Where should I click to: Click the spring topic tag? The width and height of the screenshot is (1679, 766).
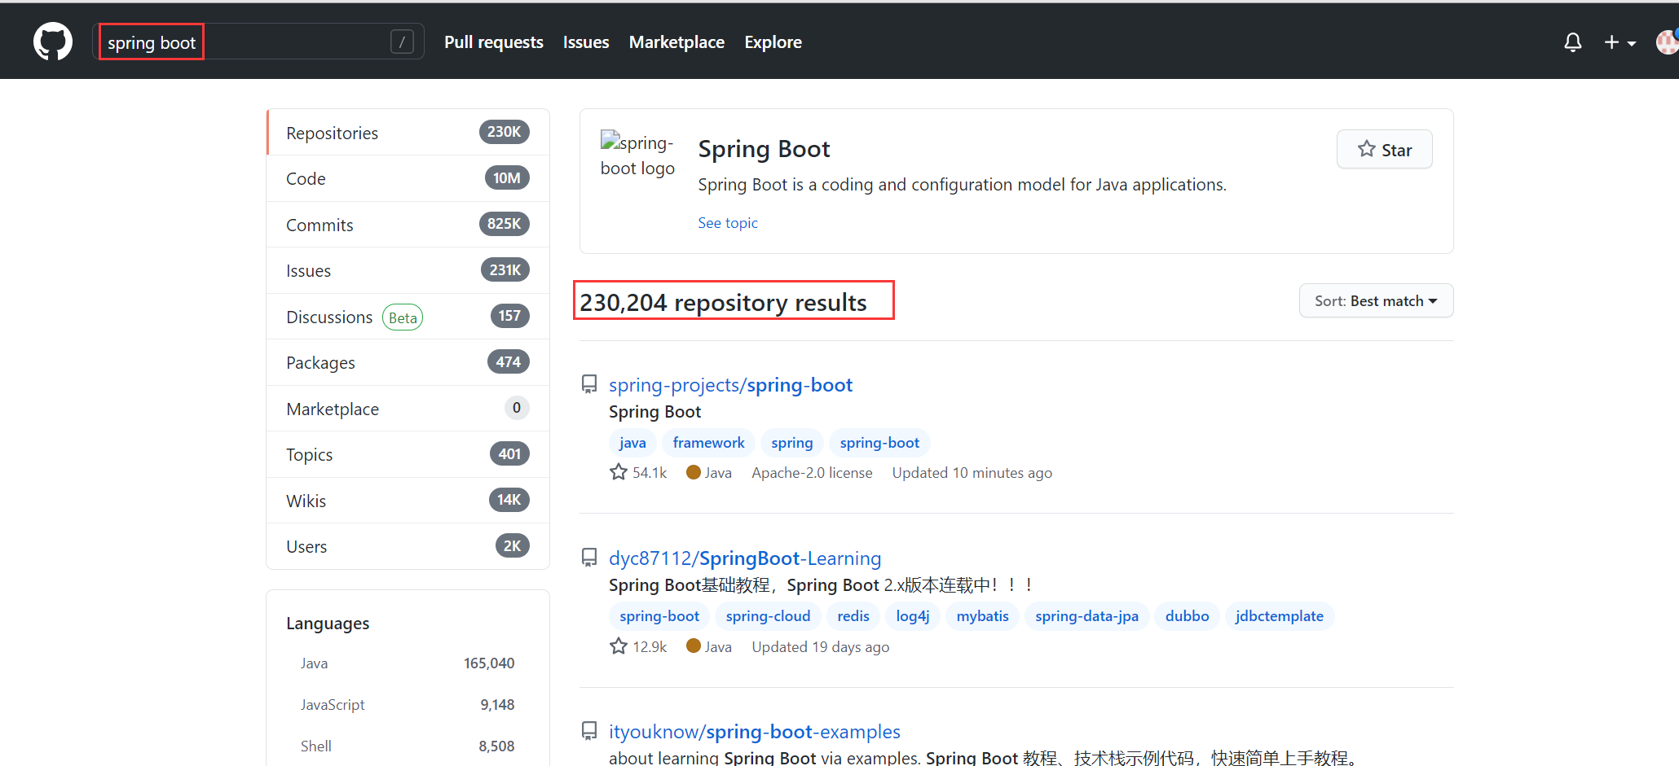pyautogui.click(x=792, y=443)
